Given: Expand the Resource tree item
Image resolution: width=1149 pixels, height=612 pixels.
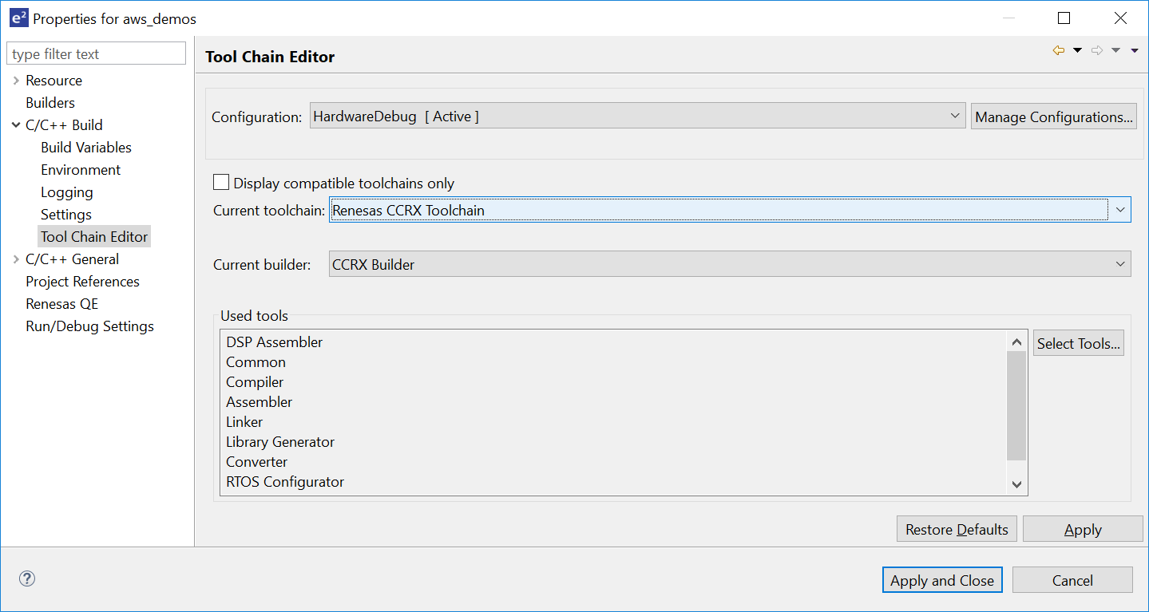Looking at the screenshot, I should click(x=16, y=80).
